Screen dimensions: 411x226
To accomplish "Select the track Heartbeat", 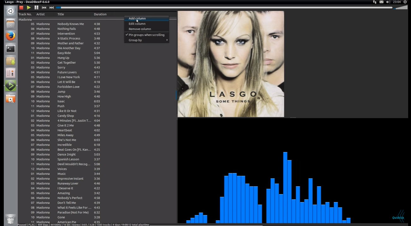I will (97, 130).
